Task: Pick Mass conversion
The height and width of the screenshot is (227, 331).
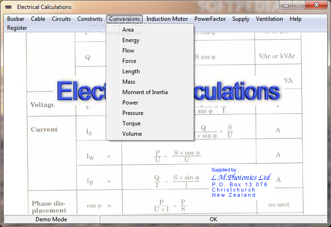Action: 150,82
